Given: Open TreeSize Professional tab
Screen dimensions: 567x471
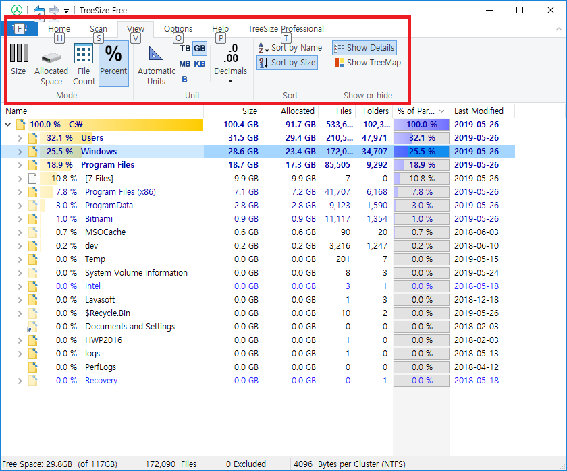Looking at the screenshot, I should (286, 28).
